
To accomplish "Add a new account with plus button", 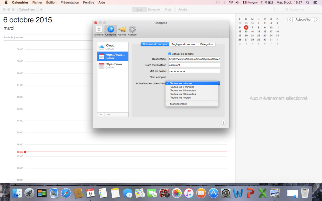I will click(101, 115).
